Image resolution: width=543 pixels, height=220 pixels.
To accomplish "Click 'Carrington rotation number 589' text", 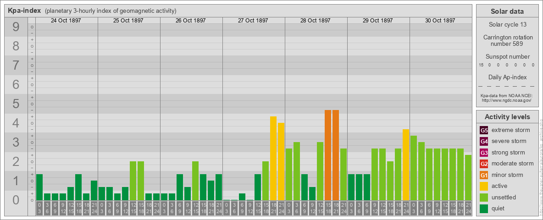I will click(x=507, y=40).
